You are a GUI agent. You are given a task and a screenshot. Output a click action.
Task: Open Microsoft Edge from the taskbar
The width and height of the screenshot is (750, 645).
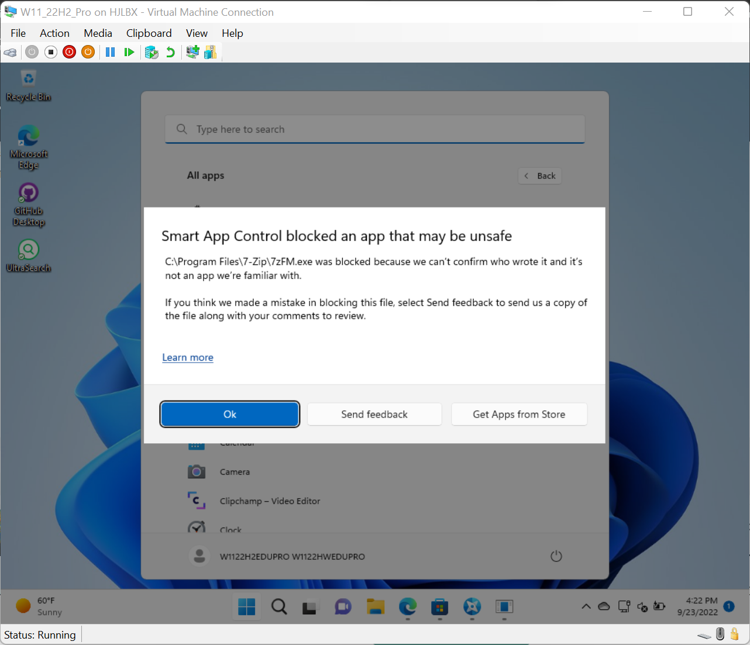click(408, 607)
